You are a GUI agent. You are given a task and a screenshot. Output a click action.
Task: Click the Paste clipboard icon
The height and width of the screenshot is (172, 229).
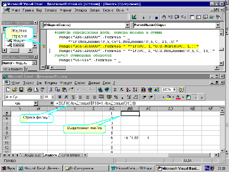pos(64,89)
